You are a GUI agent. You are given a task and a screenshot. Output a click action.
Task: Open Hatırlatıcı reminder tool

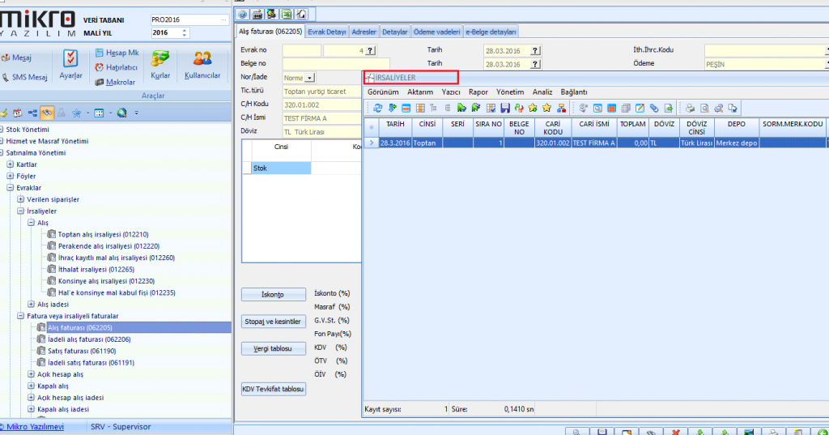[x=117, y=67]
